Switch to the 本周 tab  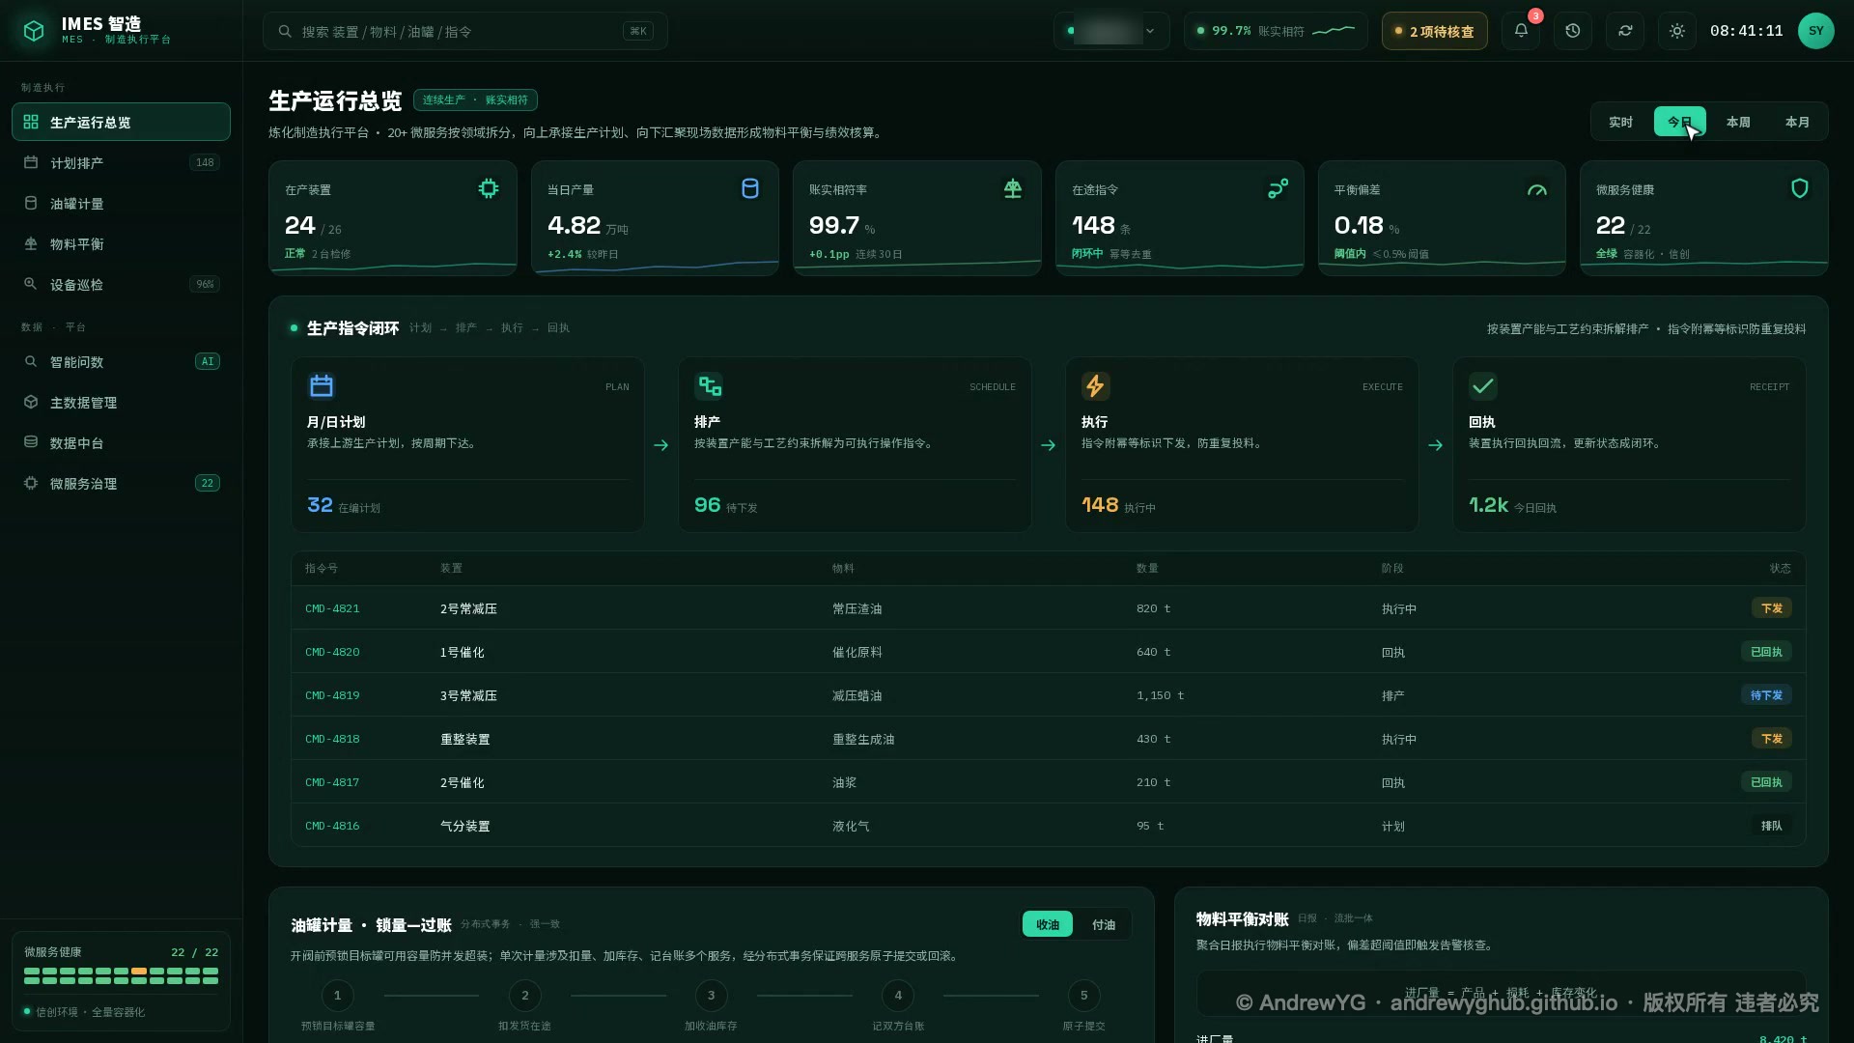pos(1738,122)
